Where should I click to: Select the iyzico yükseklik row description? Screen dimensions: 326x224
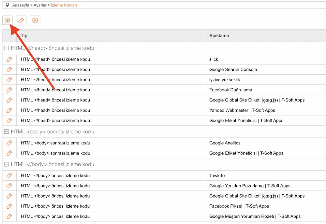click(x=224, y=80)
